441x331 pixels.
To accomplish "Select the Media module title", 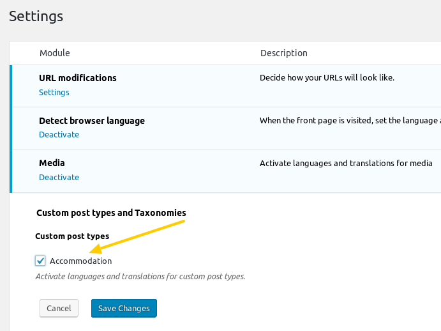I will (52, 163).
